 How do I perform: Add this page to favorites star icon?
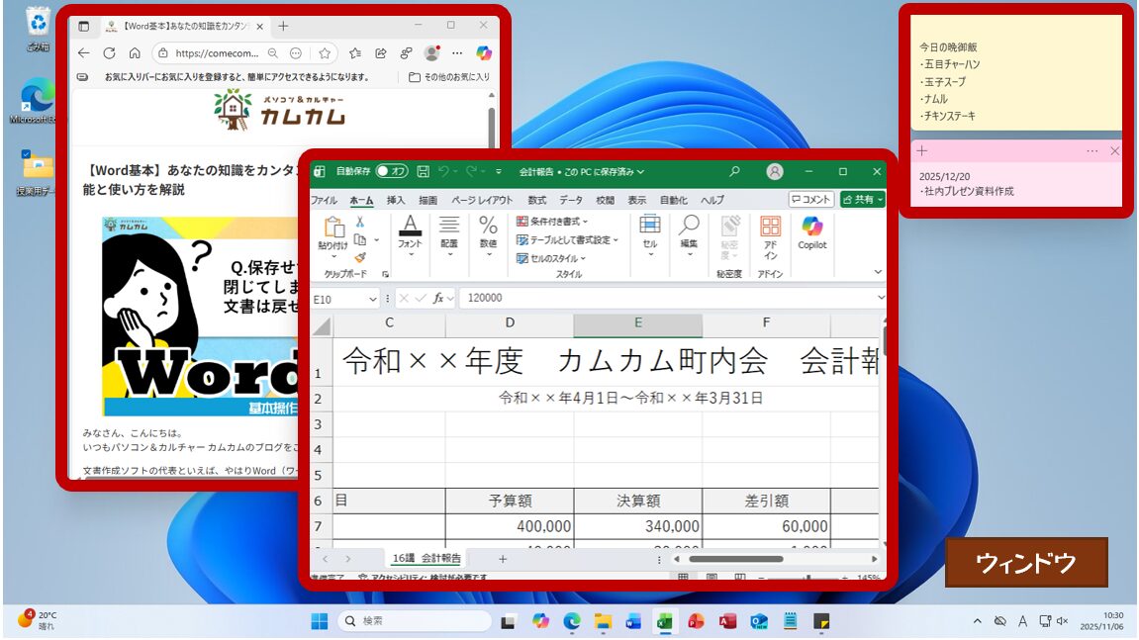[325, 53]
